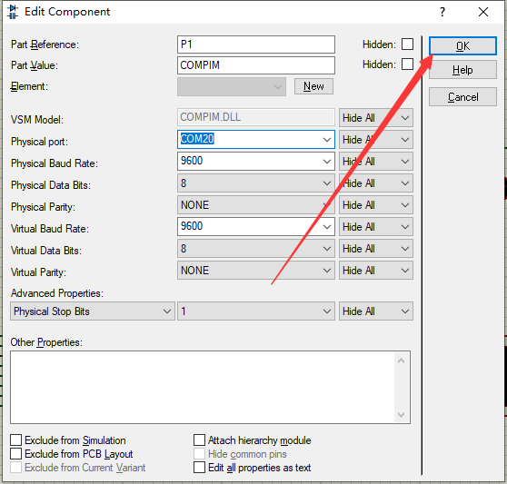Edit the Part Reference field P1

[x=255, y=44]
